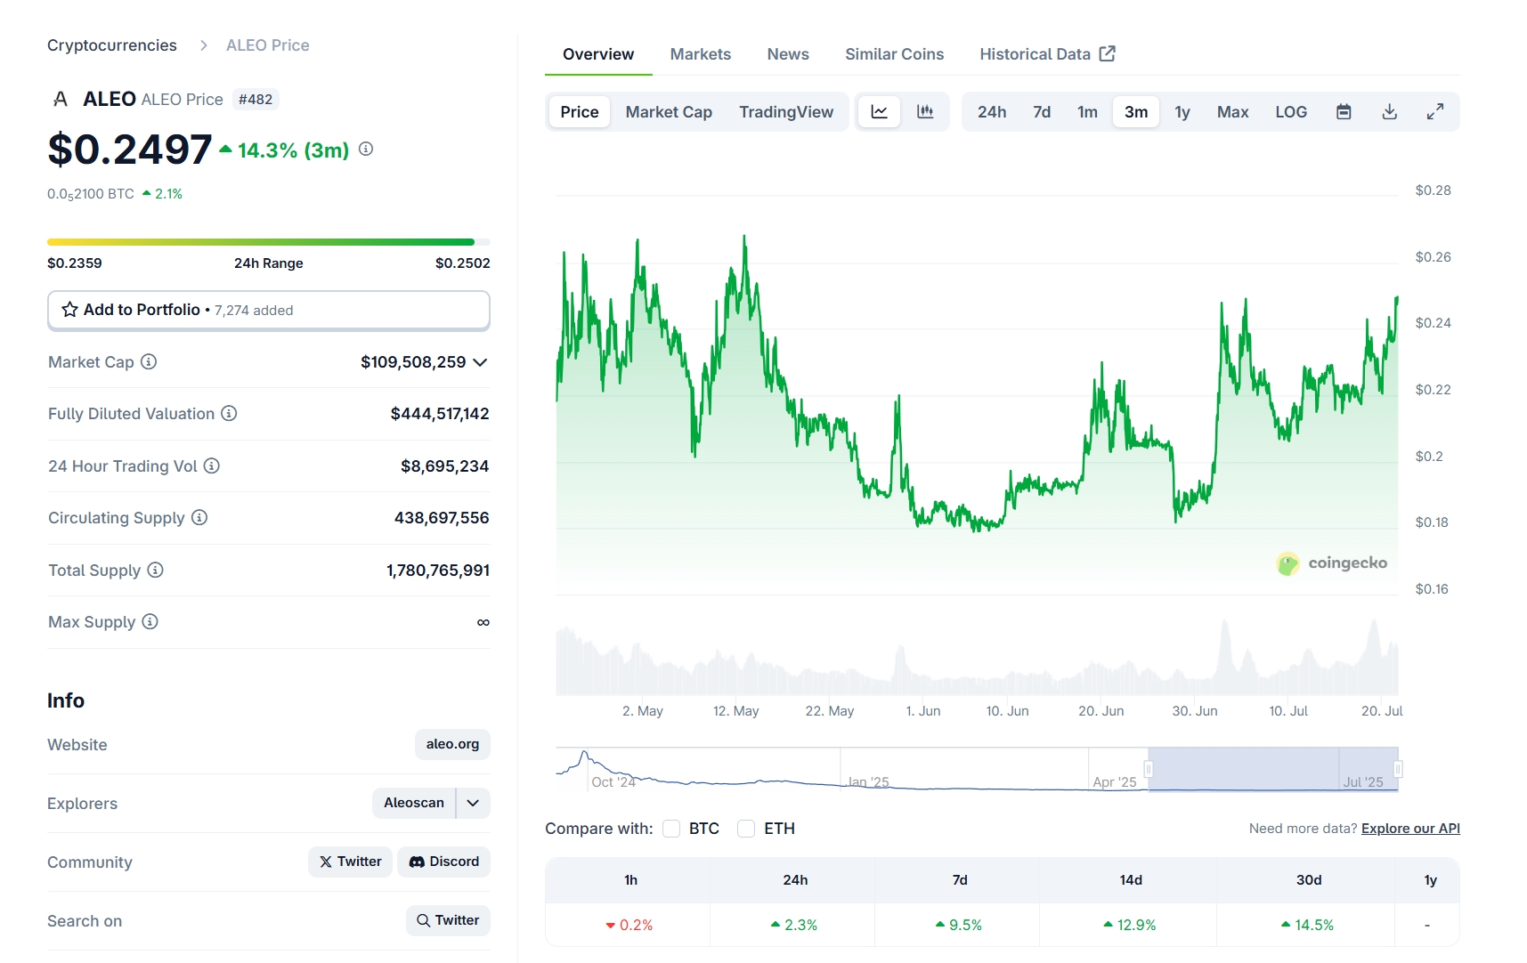This screenshot has width=1527, height=963.
Task: Open the Aleoscan explorer
Action: pos(414,803)
